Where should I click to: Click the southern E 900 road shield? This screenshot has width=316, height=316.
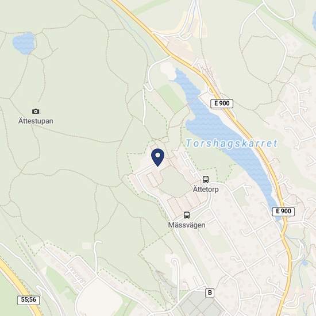[x=283, y=211]
